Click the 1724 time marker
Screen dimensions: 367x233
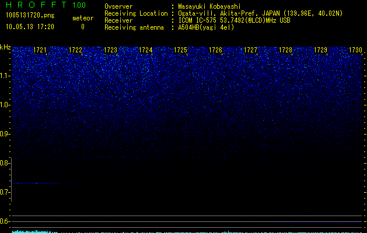click(x=146, y=50)
